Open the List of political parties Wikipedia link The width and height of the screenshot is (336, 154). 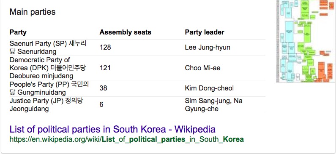(x=112, y=129)
